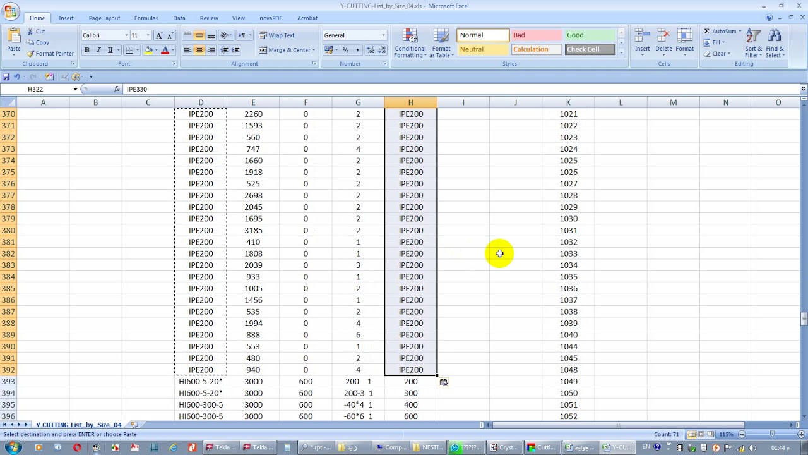This screenshot has height=455, width=808.
Task: Toggle Bottom Align
Action: click(211, 35)
